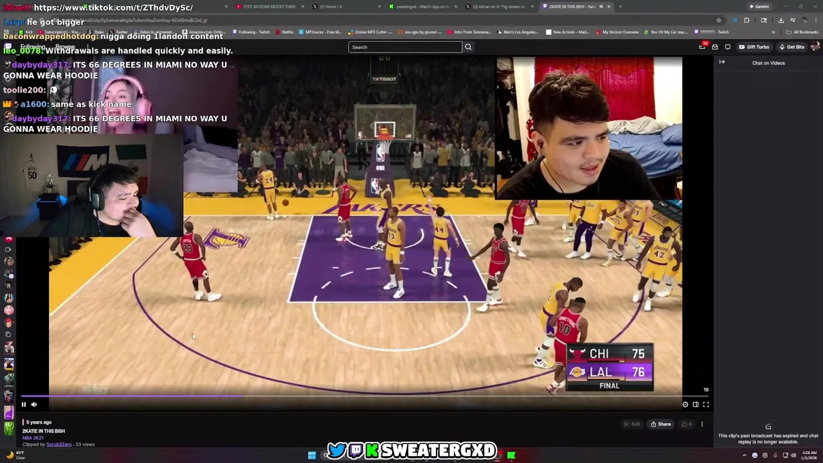Open the Twitch inbox mail icon
This screenshot has width=823, height=463.
tap(715, 47)
